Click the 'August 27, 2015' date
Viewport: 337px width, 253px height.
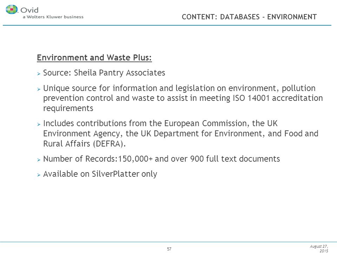(x=319, y=248)
